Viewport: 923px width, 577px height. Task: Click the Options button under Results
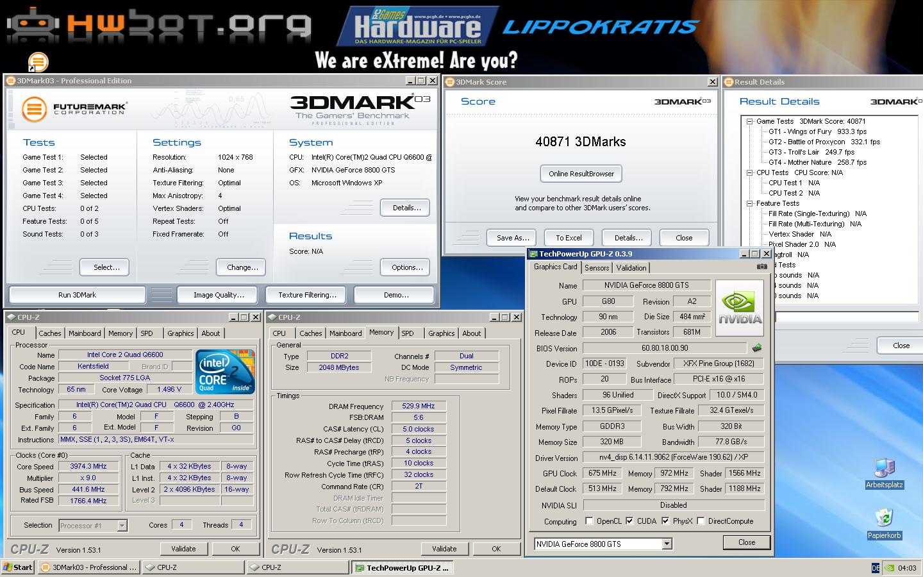coord(406,267)
